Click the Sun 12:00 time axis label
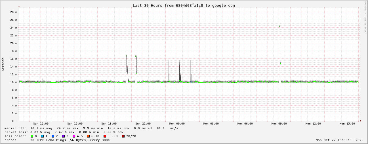The height and width of the screenshot is (144, 368). pos(41,124)
